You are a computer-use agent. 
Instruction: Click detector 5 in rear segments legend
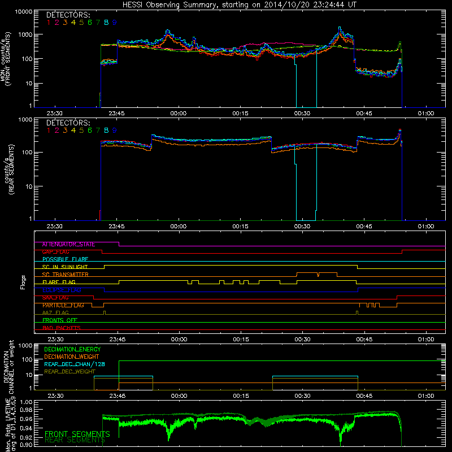pos(81,131)
